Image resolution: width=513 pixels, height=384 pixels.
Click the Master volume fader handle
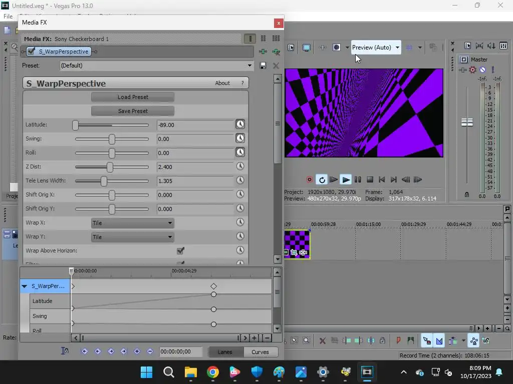467,122
